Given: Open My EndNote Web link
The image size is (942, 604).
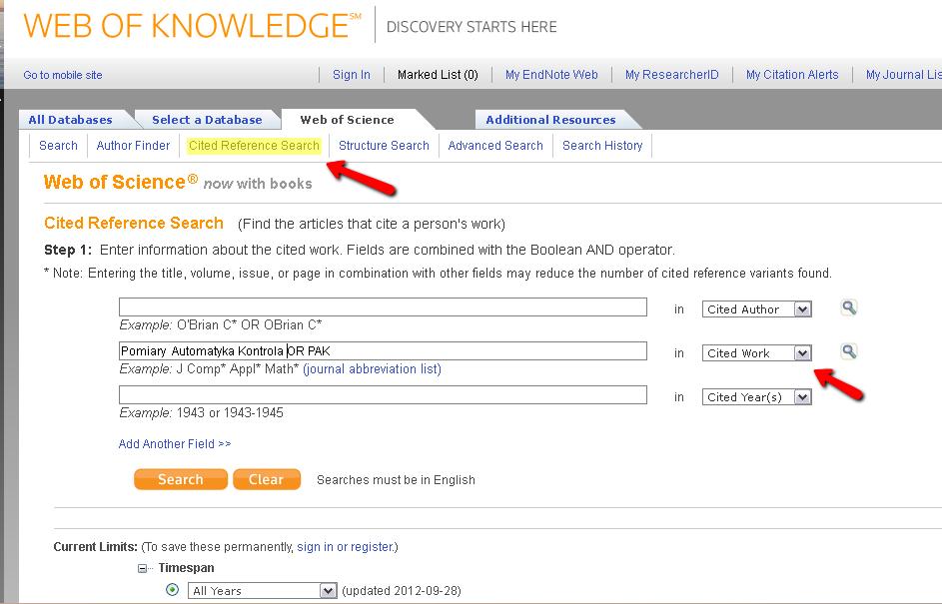Looking at the screenshot, I should tap(551, 75).
